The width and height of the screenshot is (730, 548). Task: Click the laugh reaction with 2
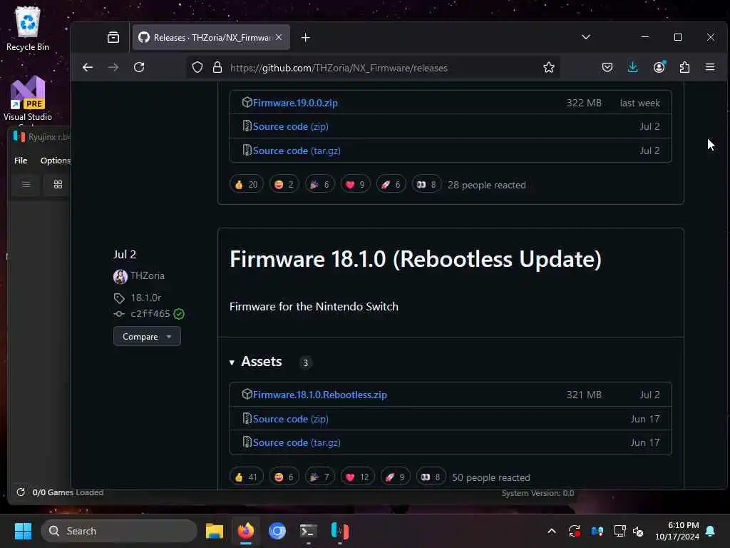point(284,185)
